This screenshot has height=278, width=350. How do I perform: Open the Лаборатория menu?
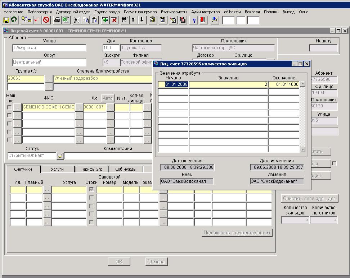pos(40,12)
